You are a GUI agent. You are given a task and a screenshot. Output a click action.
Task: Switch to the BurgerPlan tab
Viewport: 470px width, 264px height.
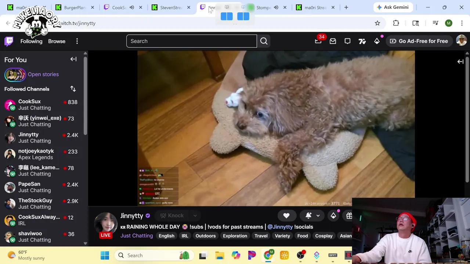[x=75, y=7]
